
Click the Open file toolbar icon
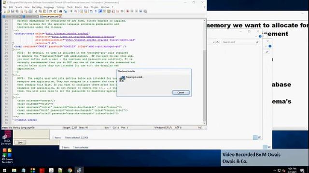point(9,12)
